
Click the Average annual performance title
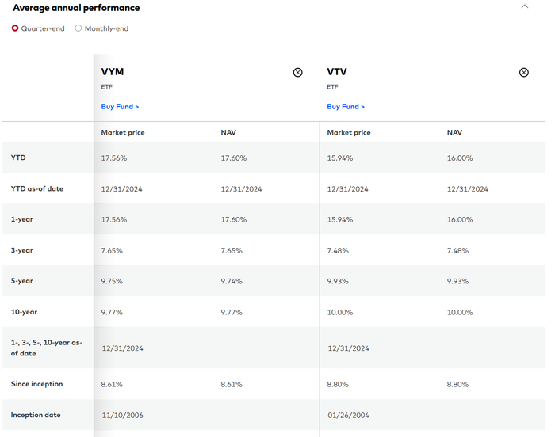pyautogui.click(x=76, y=8)
